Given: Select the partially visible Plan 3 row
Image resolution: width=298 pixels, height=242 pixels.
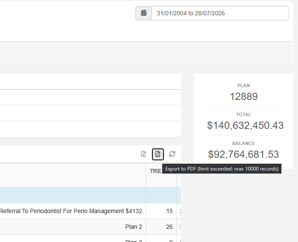Looking at the screenshot, I should pyautogui.click(x=90, y=239).
